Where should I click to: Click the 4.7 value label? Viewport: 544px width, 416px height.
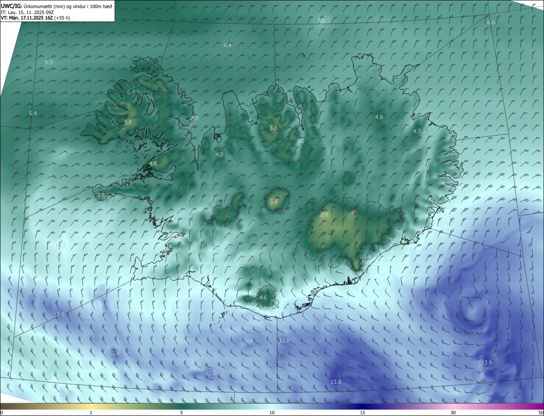click(417, 131)
